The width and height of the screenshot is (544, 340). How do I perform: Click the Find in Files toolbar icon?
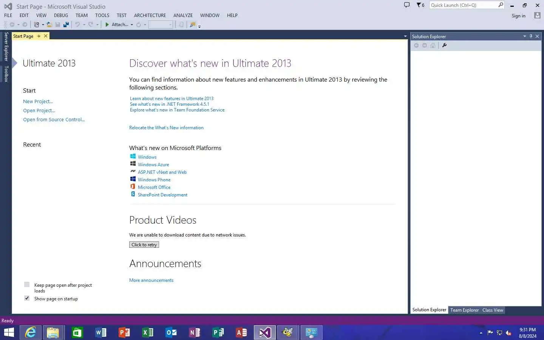click(x=193, y=25)
